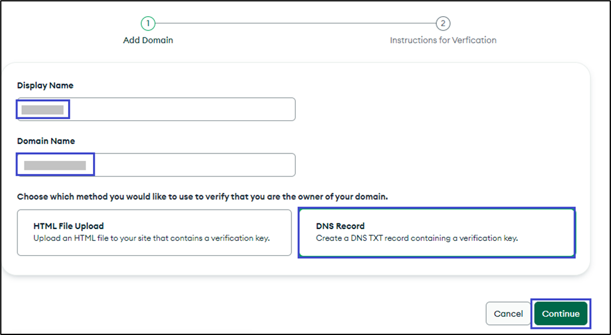The height and width of the screenshot is (335, 611).
Task: Go to Instructions for Verfication step label
Action: click(443, 40)
